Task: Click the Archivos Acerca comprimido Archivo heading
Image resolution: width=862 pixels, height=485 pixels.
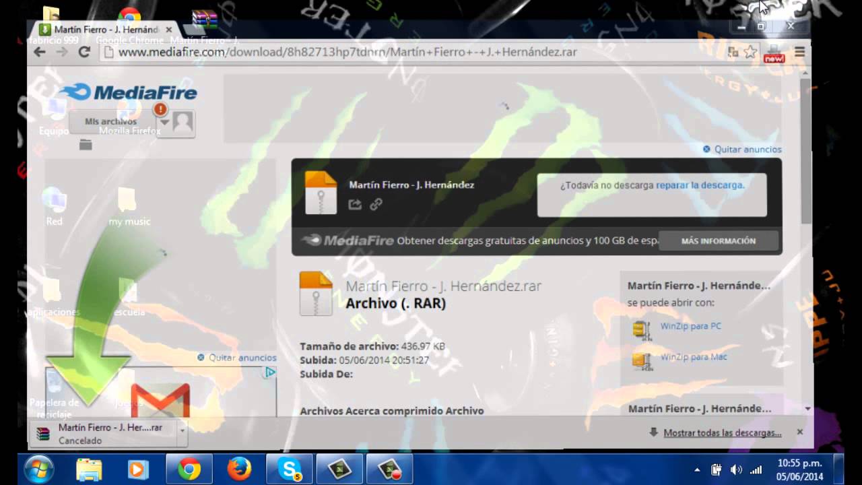Action: pyautogui.click(x=392, y=410)
